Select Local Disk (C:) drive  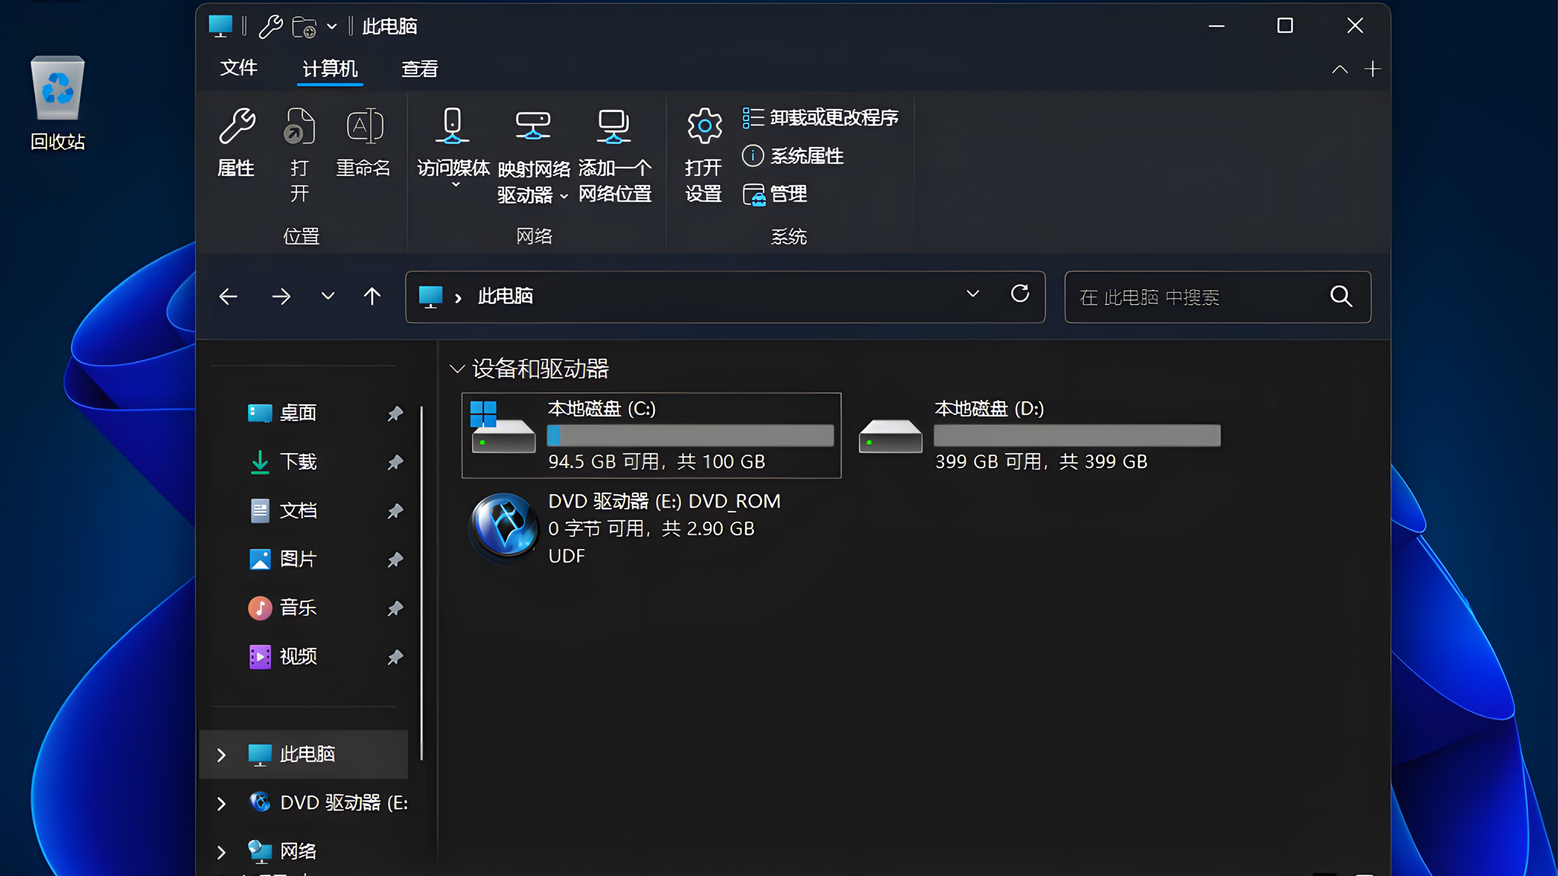click(651, 436)
